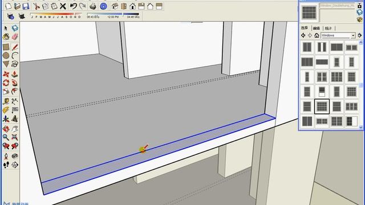This screenshot has width=365, height=205.
Task: Save the model with the floppy disk icon
Action: click(26, 6)
